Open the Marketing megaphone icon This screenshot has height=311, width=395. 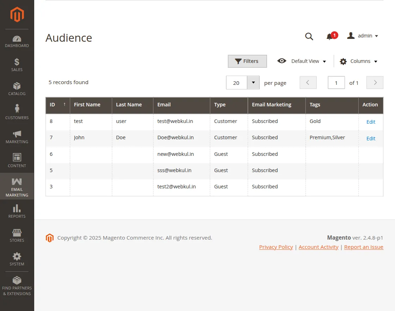point(17,137)
